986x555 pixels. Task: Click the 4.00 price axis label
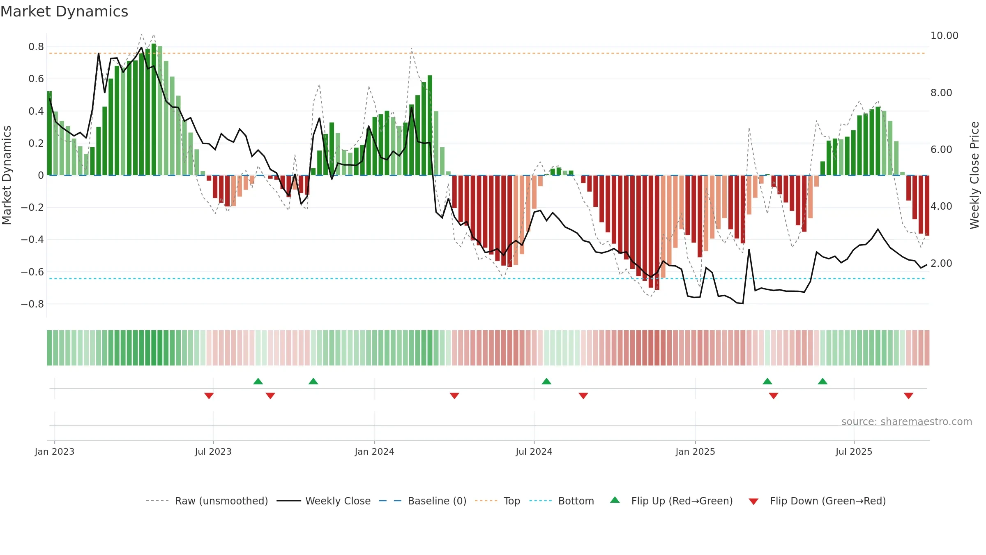pos(941,206)
